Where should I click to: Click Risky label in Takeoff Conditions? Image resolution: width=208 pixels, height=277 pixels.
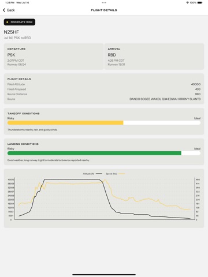click(x=11, y=118)
